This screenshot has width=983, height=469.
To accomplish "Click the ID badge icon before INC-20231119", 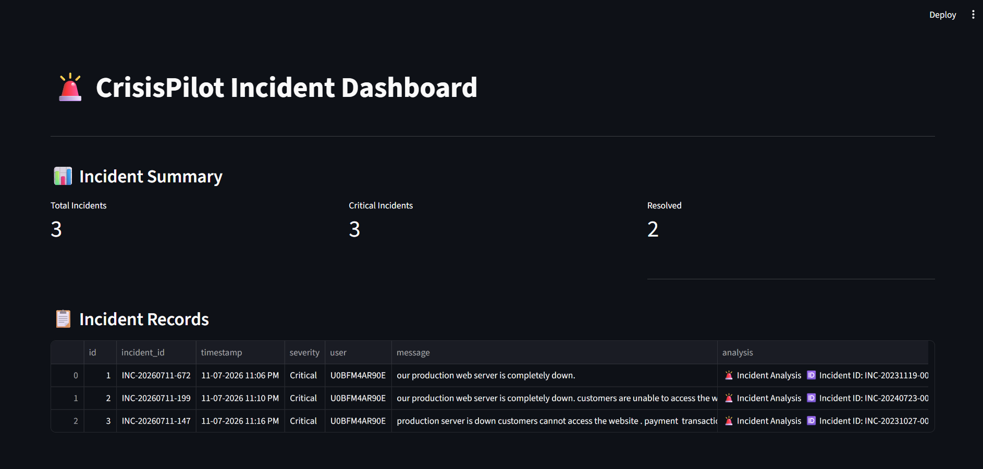I will pyautogui.click(x=811, y=375).
